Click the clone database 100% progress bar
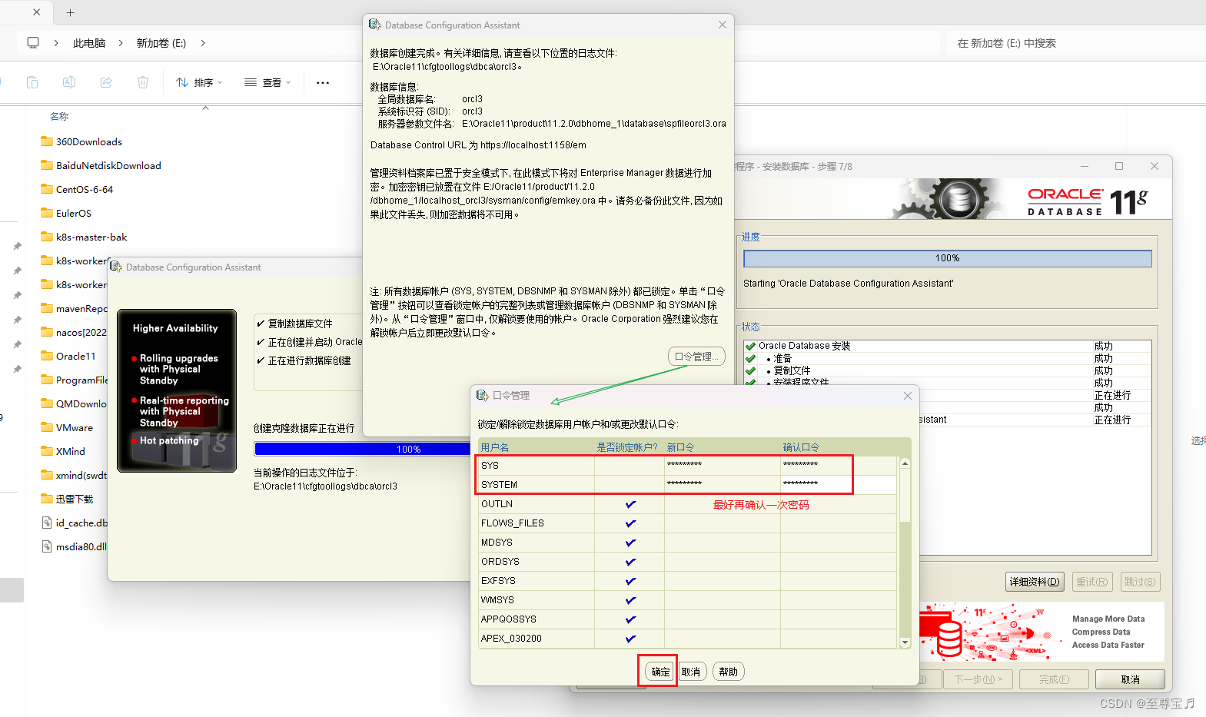The image size is (1206, 717). tap(363, 449)
